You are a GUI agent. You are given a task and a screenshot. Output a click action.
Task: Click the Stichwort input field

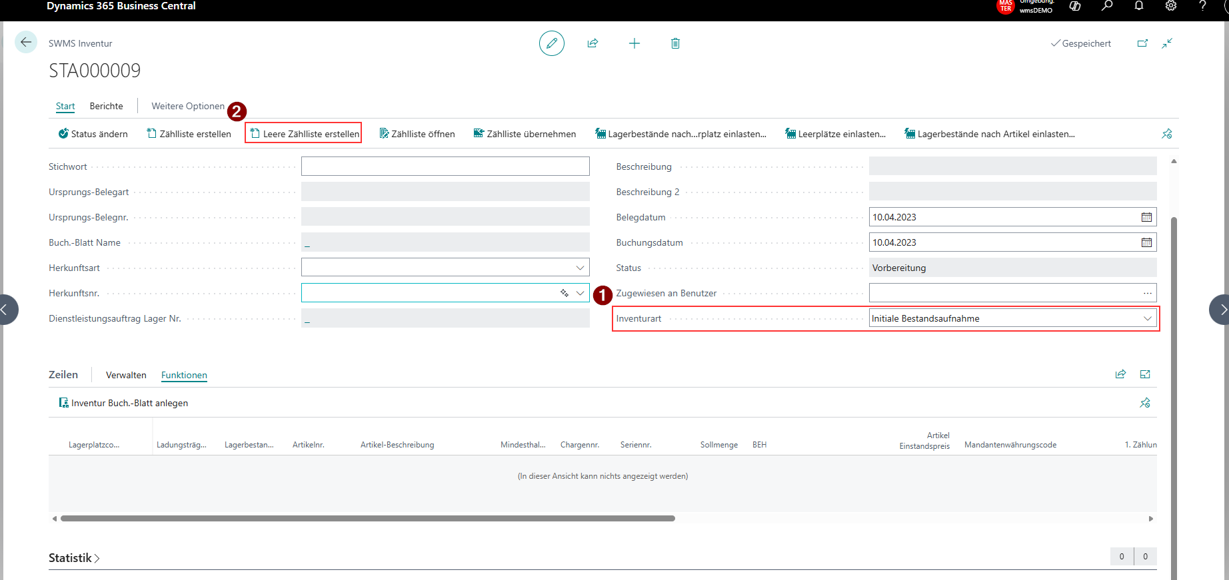tap(445, 166)
